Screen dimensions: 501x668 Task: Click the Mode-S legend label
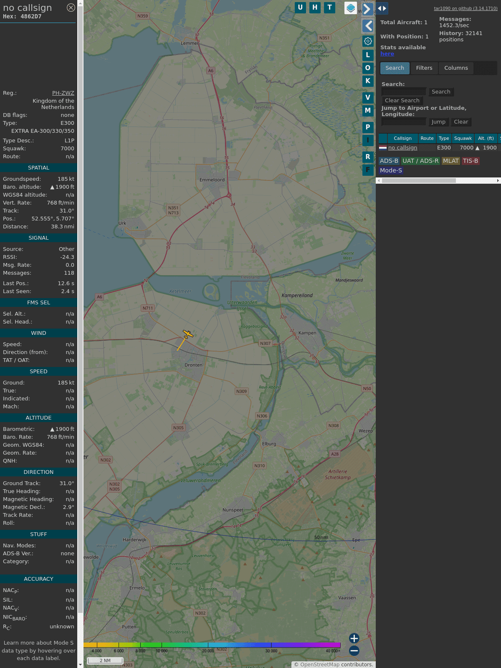(391, 170)
